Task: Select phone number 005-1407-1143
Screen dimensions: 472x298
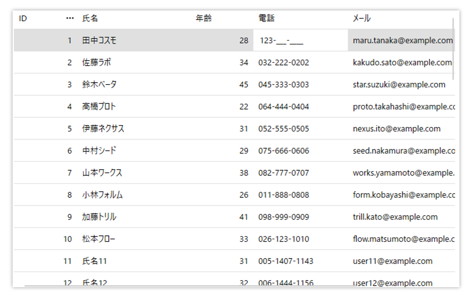Action: [x=286, y=261]
